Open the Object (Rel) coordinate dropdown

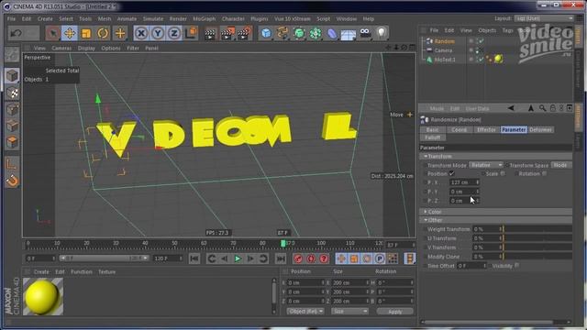305,312
